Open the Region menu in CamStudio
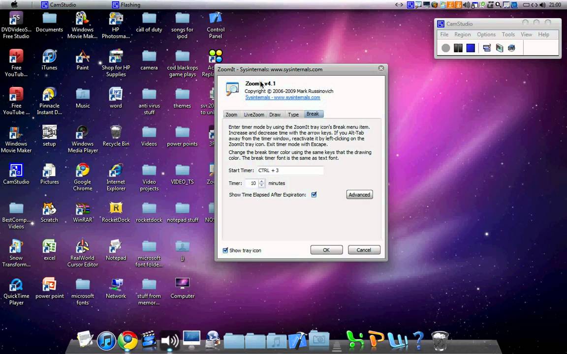Viewport: 567px width, 354px height. [463, 34]
